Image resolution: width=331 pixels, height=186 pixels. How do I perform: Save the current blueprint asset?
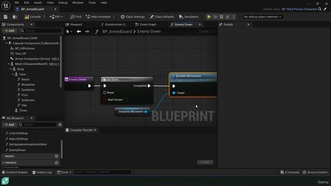[x=6, y=17]
